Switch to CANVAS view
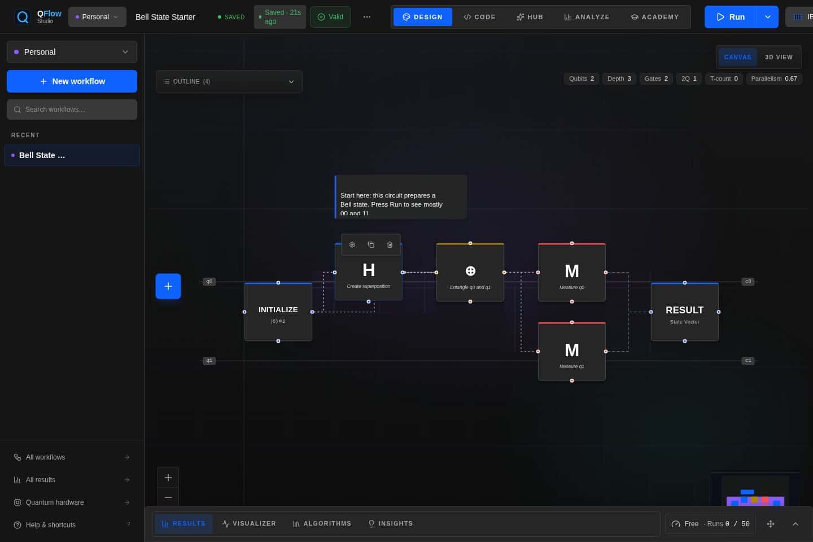This screenshot has height=542, width=813. coord(738,57)
